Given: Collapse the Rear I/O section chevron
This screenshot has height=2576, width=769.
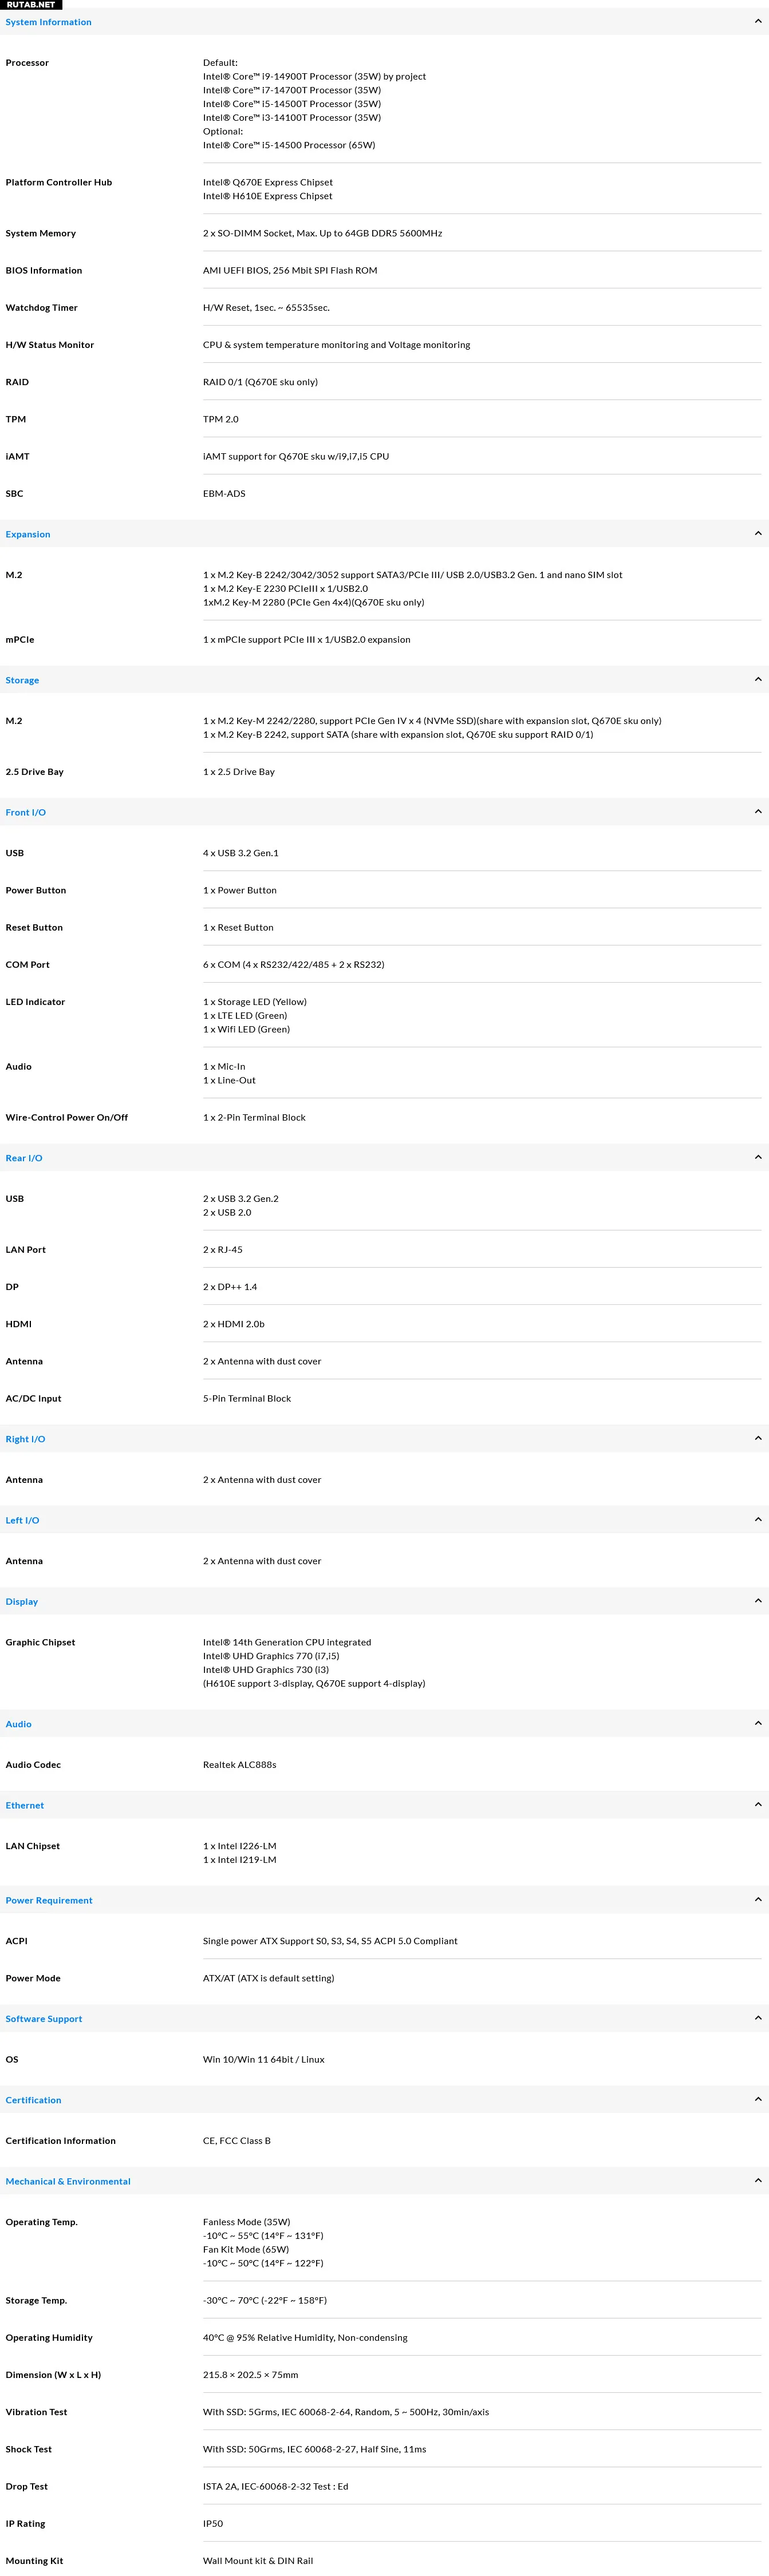Looking at the screenshot, I should 757,1158.
